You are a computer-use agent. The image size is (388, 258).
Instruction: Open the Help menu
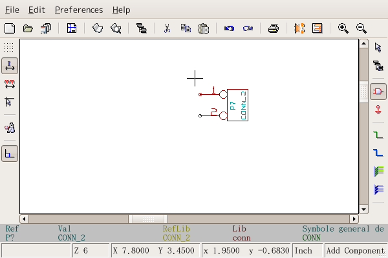pyautogui.click(x=121, y=10)
